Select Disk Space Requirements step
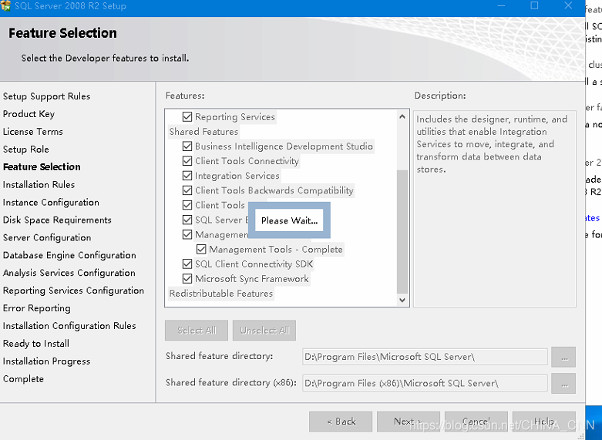 click(57, 220)
